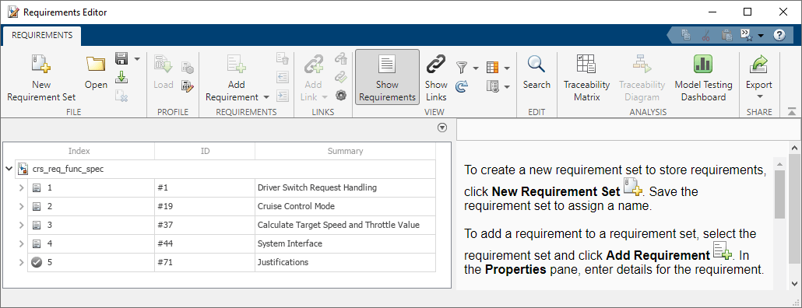Click the filter funnel icon
Viewport: 802px width, 308px height.
[462, 67]
